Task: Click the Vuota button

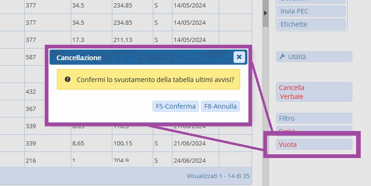Action: click(314, 145)
